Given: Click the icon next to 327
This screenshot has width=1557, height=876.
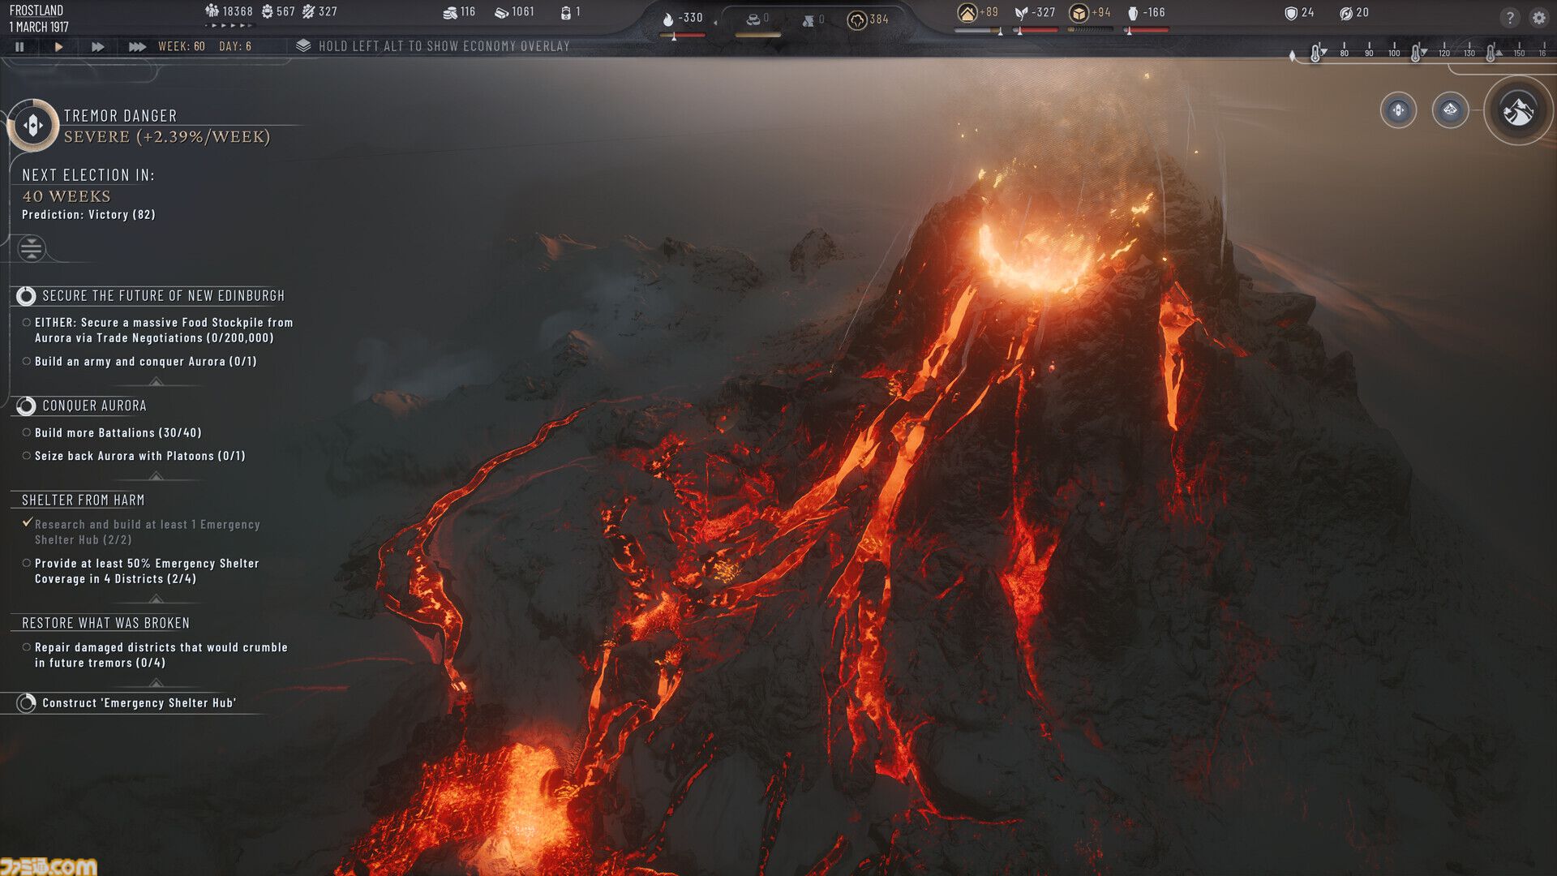Looking at the screenshot, I should point(308,11).
